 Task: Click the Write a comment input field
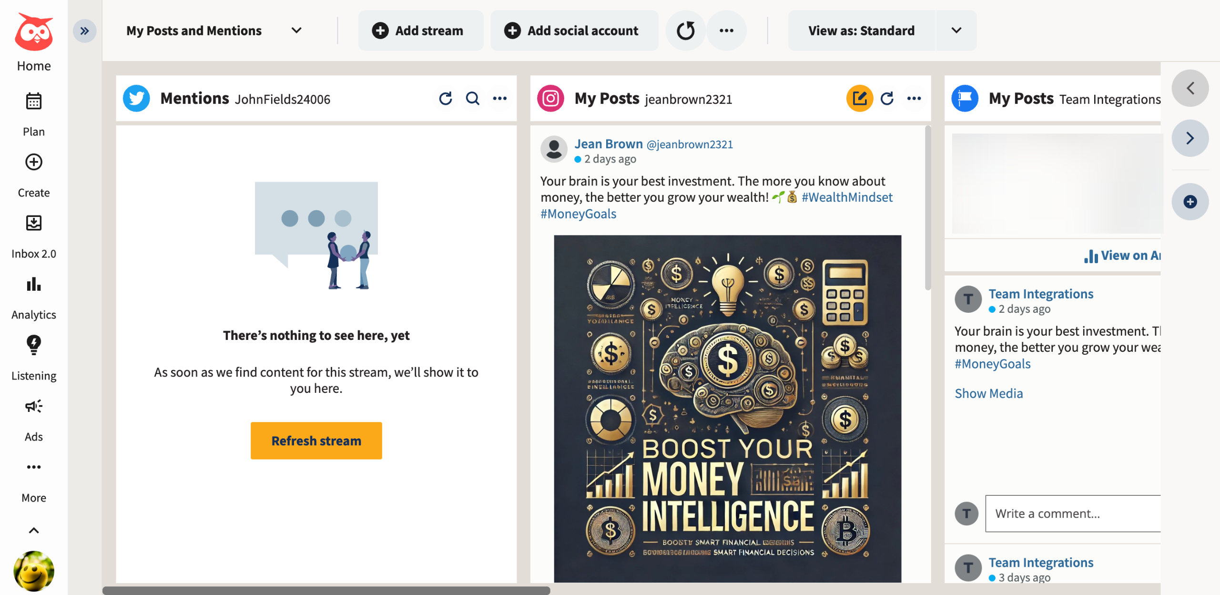(1072, 513)
